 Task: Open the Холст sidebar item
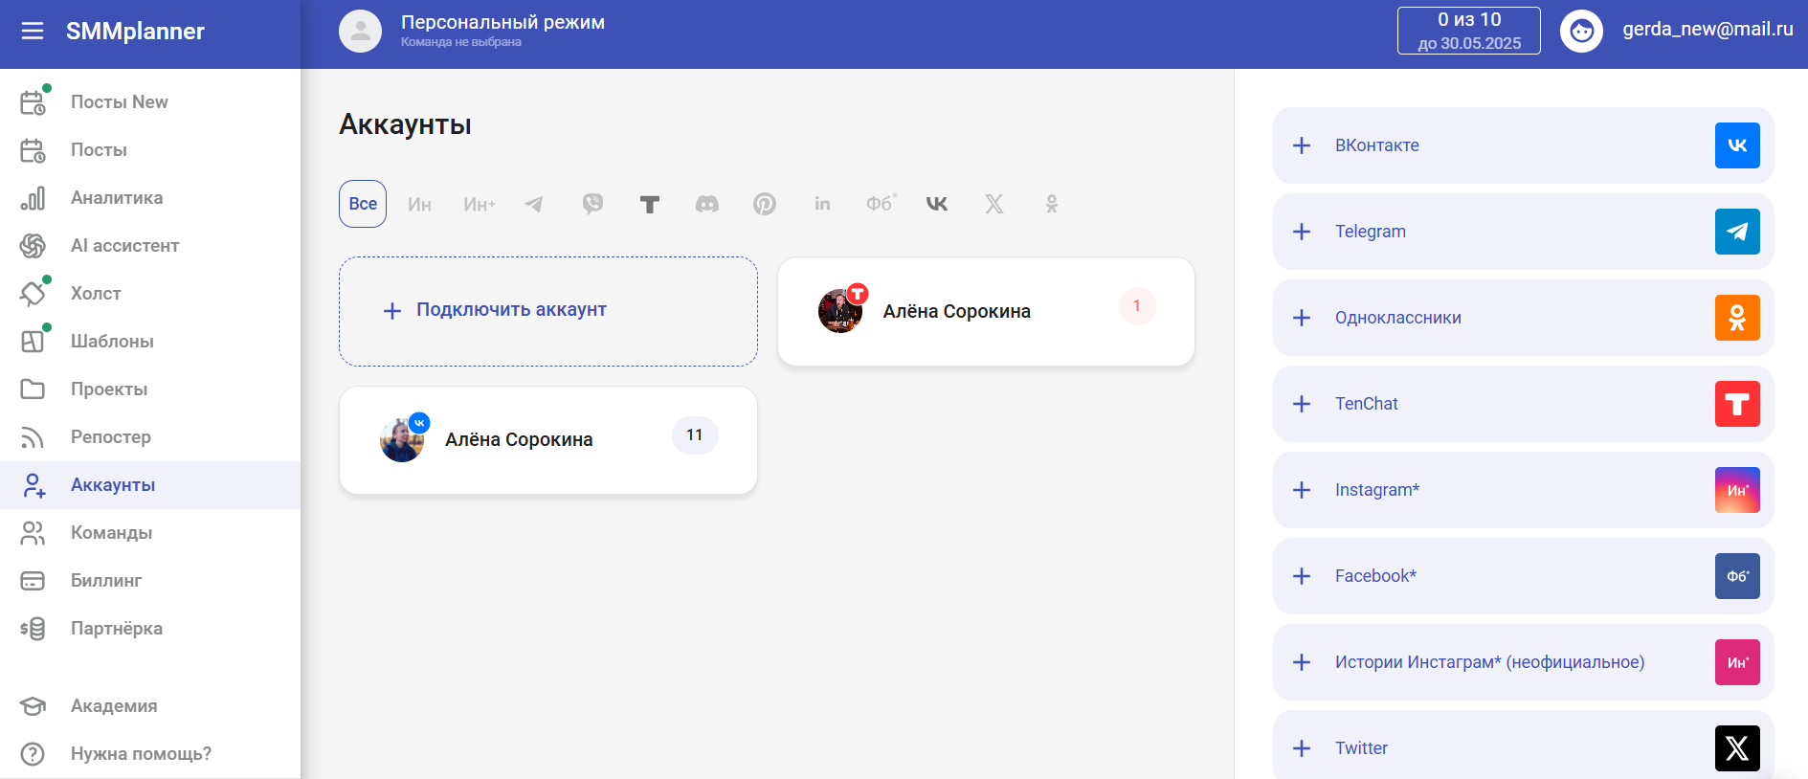[x=150, y=294]
